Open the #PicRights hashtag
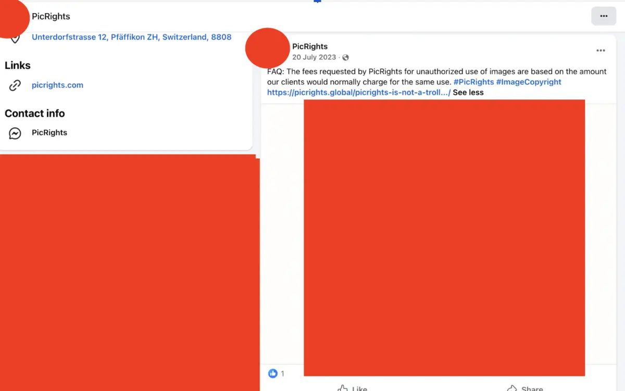625x391 pixels. pos(474,82)
